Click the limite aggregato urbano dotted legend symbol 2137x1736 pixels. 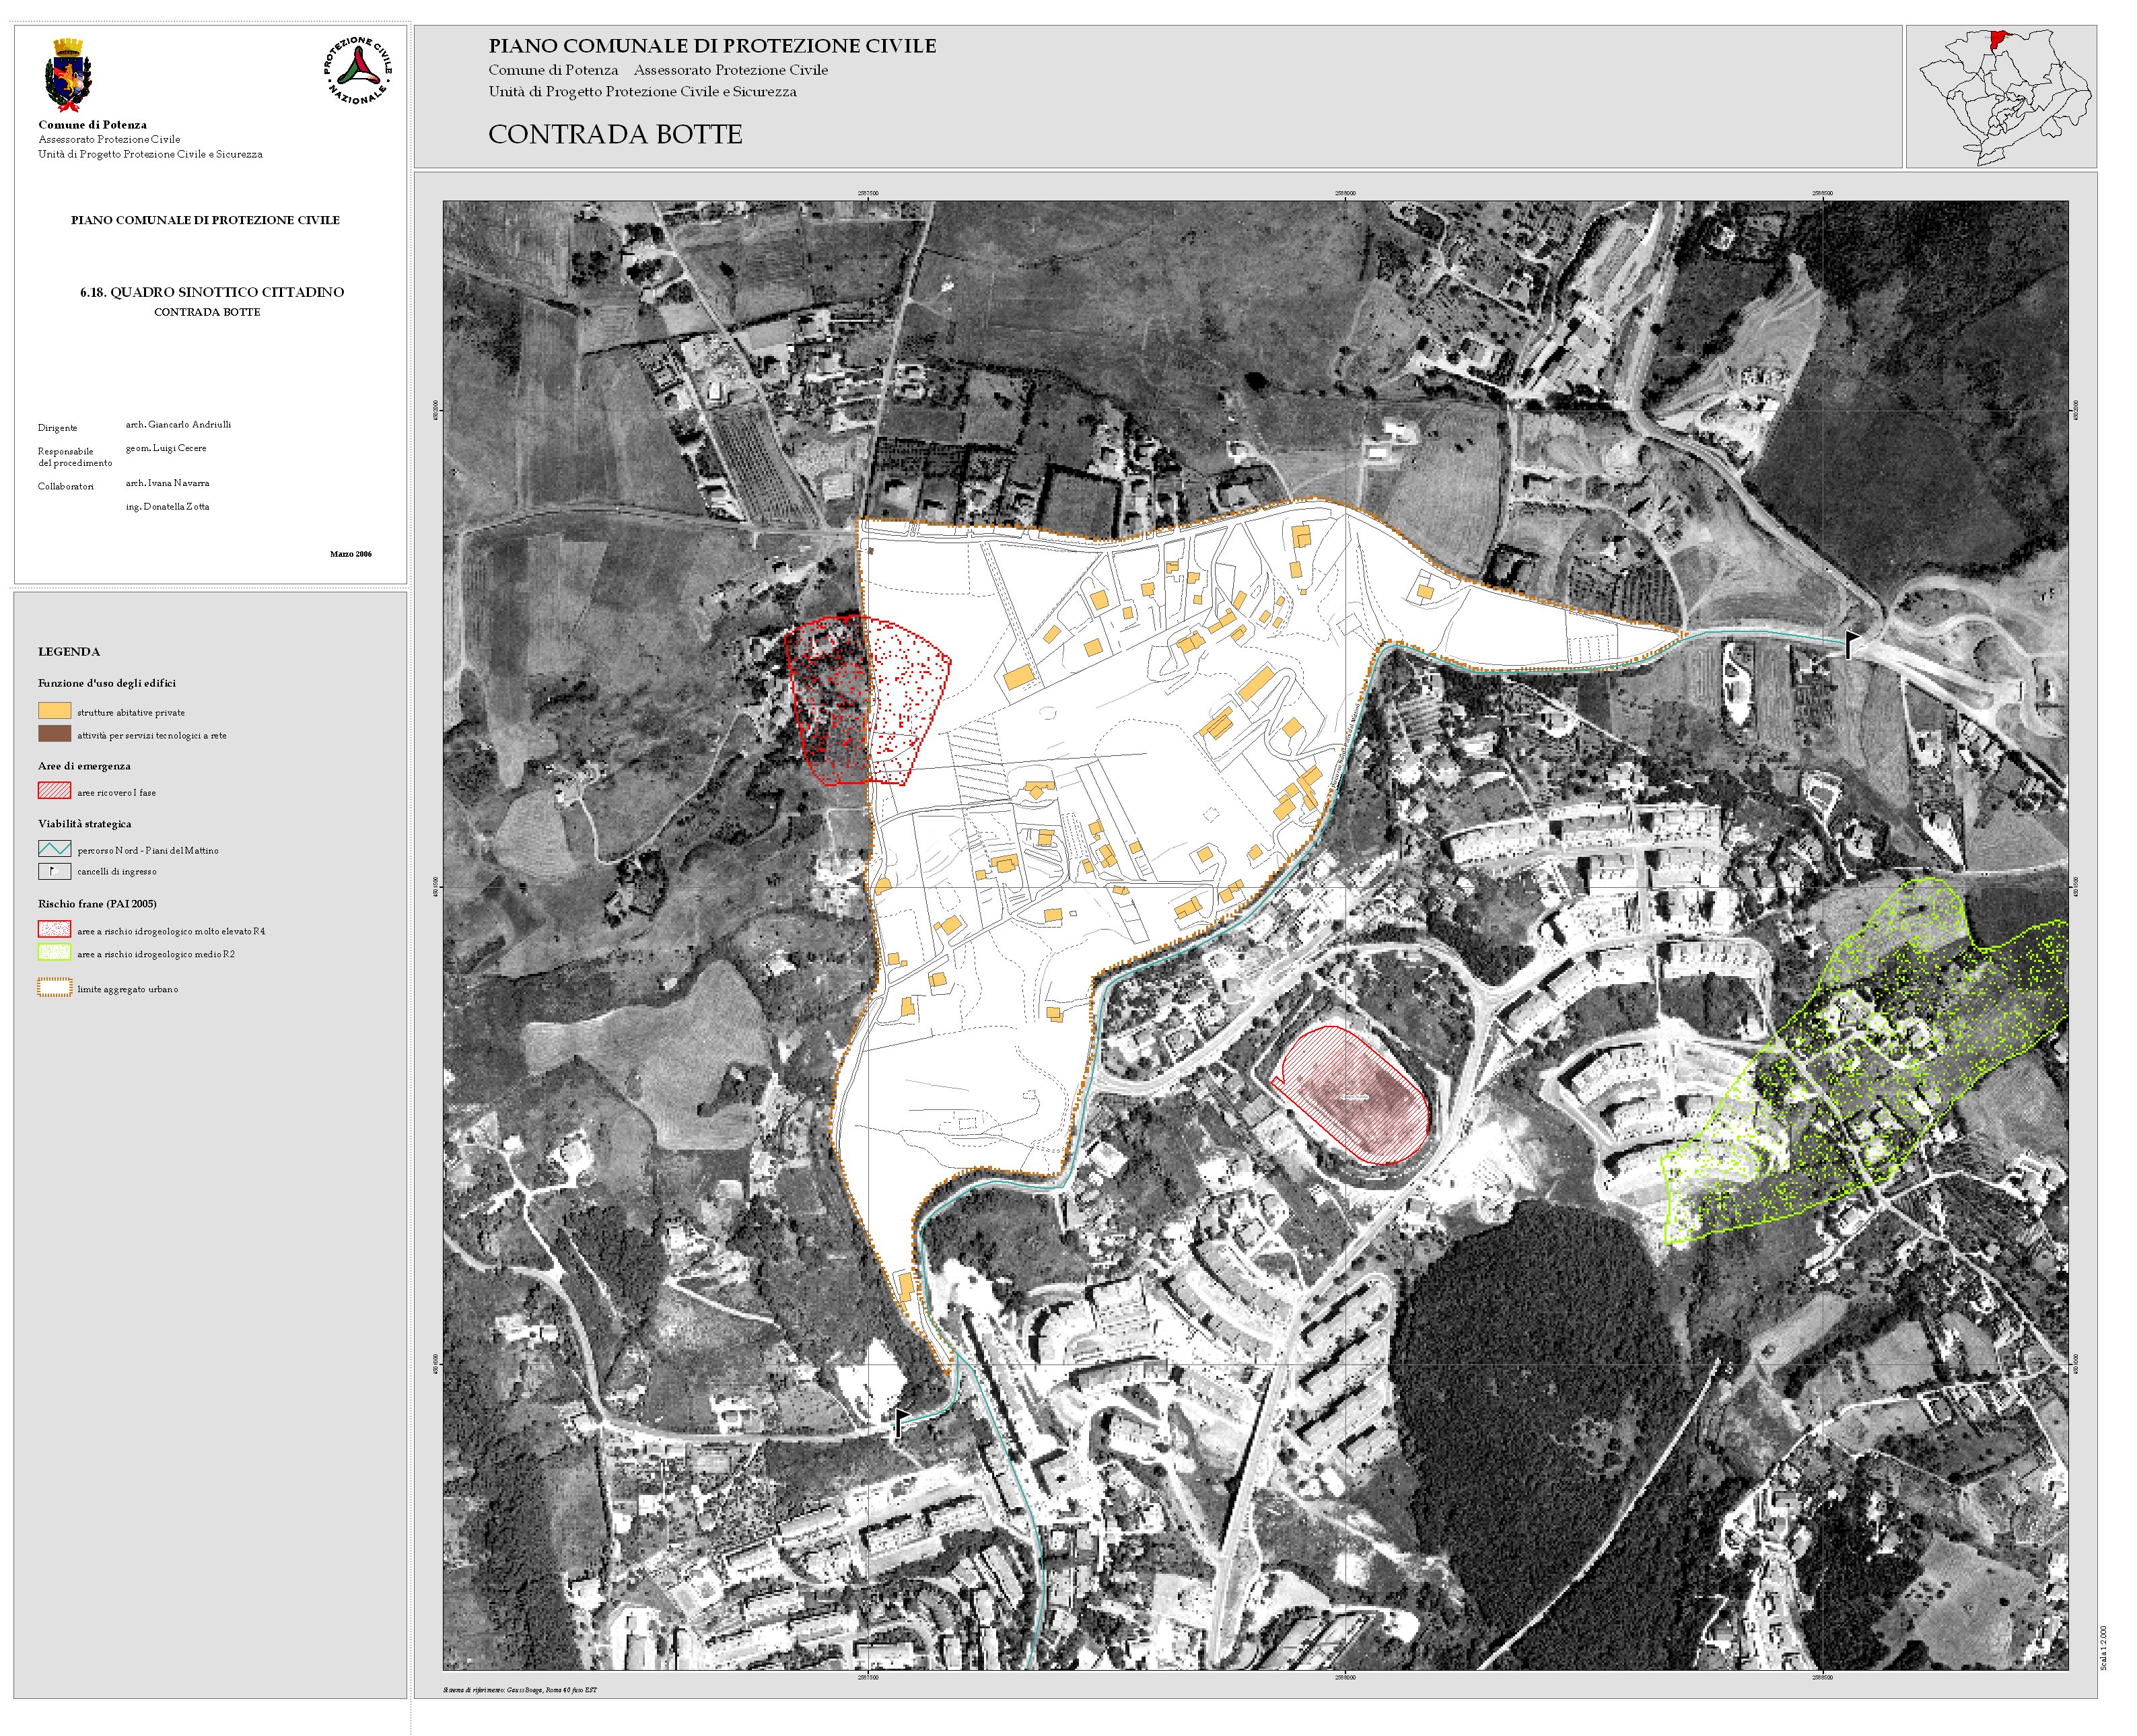[54, 988]
